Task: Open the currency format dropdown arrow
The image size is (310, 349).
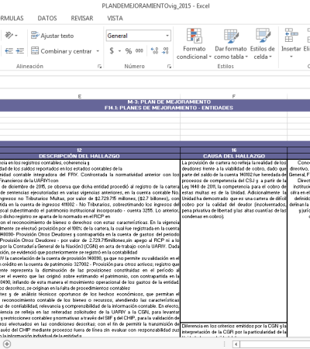Action: (119, 51)
